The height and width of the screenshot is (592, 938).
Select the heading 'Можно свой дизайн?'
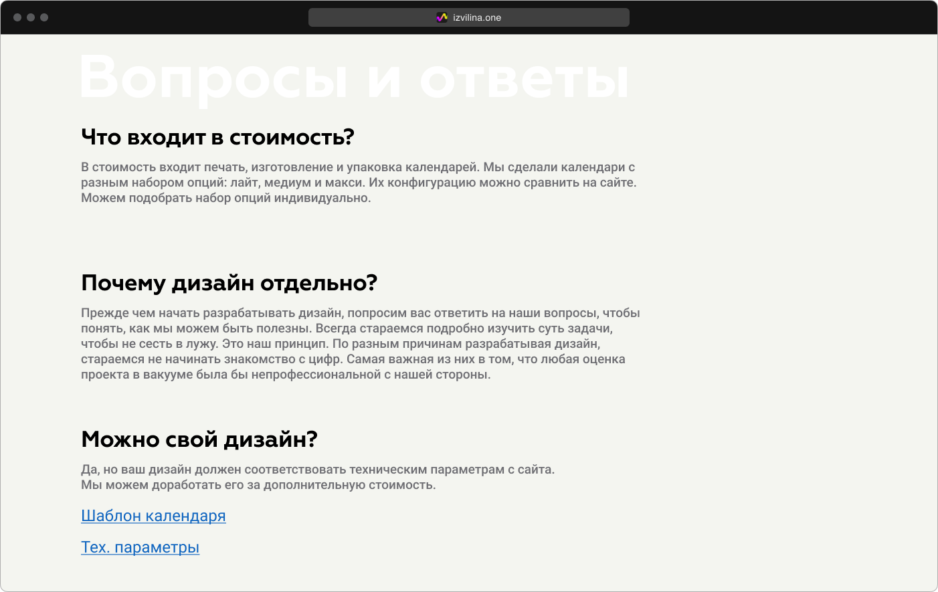point(199,439)
